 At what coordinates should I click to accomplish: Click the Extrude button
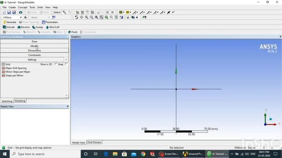[x=9, y=27]
